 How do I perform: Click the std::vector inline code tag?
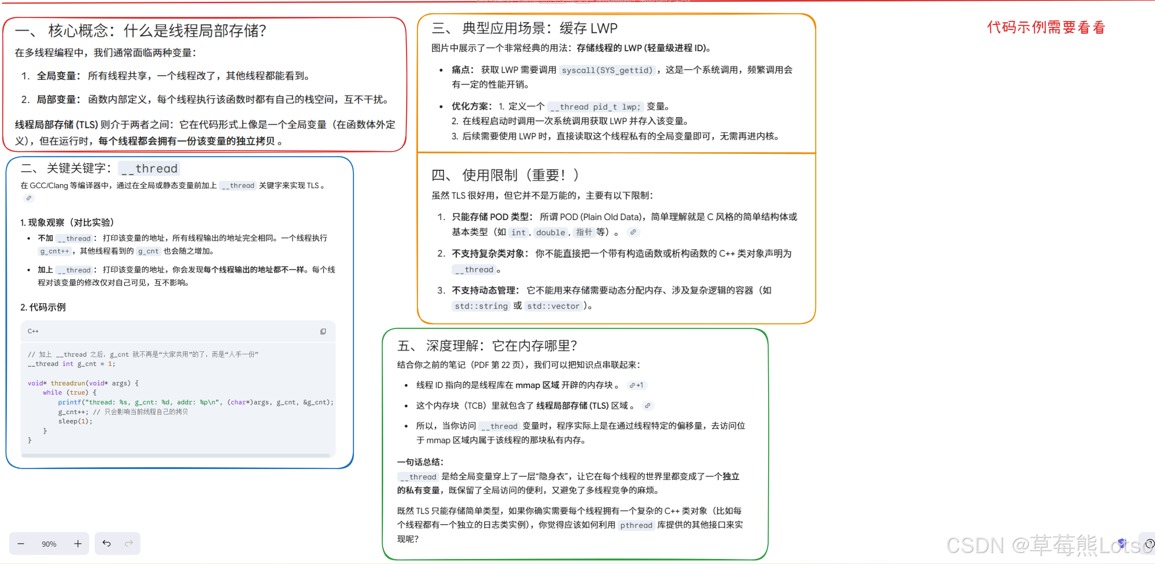point(553,306)
